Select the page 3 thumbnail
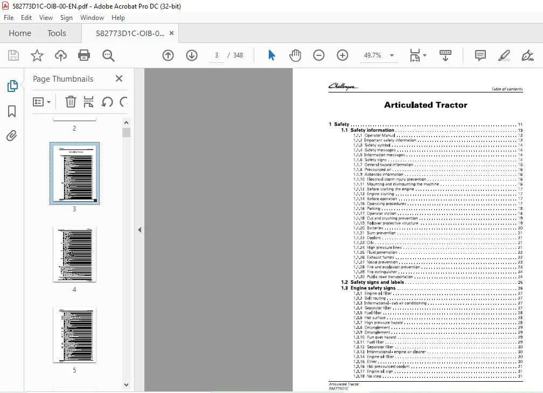 [74, 173]
